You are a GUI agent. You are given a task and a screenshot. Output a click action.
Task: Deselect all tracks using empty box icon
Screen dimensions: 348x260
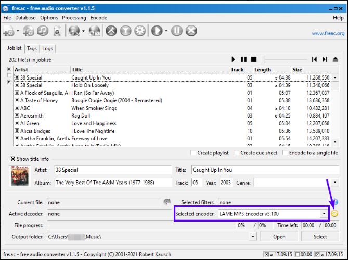[x=9, y=75]
